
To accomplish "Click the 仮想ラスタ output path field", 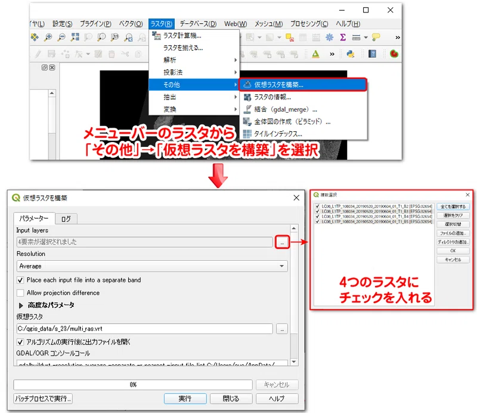I will 144,329.
